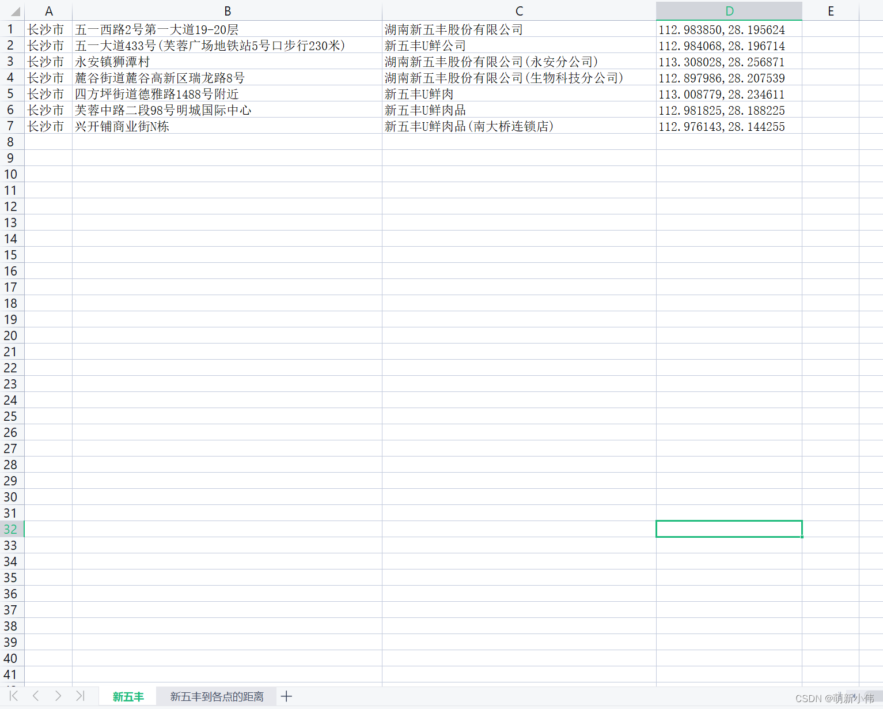Click coordinates cell 112.976143,28.144255

pos(729,126)
